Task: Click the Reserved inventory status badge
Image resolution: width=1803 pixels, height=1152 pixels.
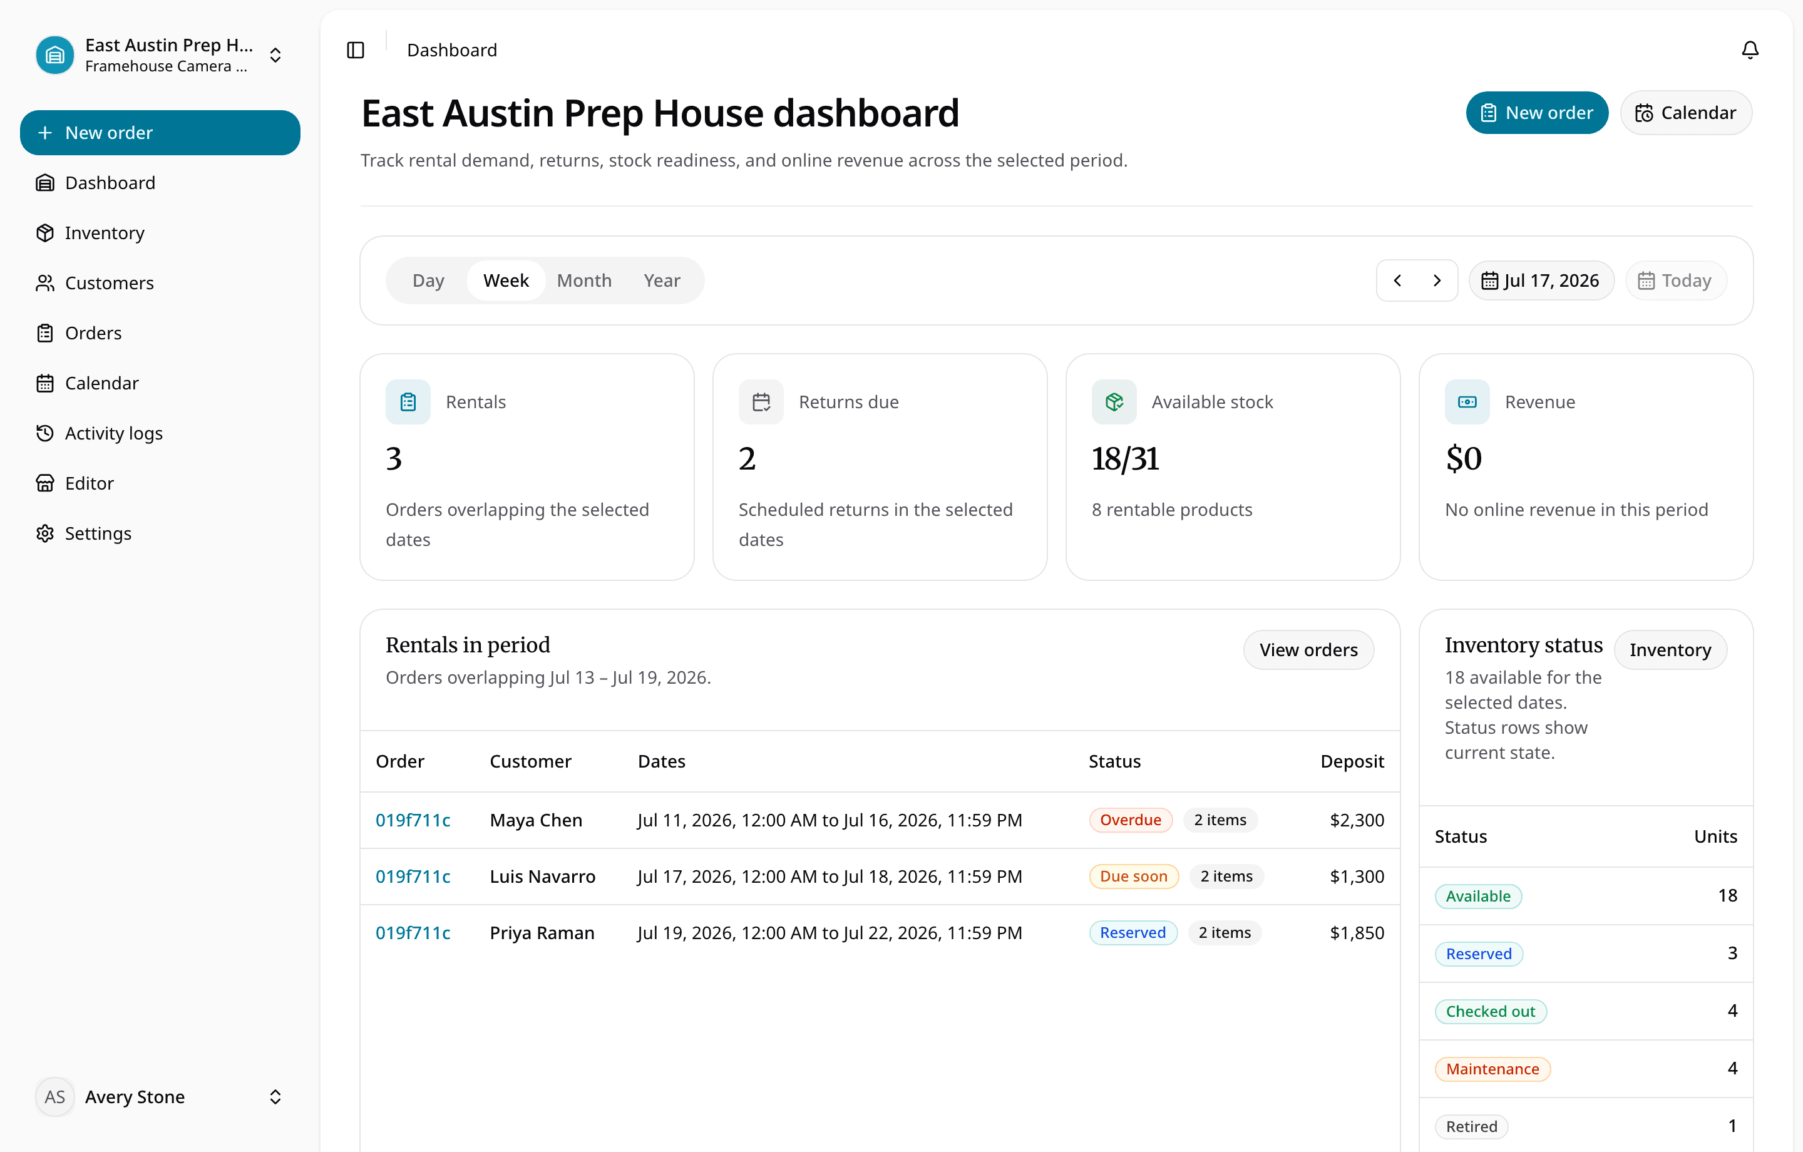Action: [1479, 954]
